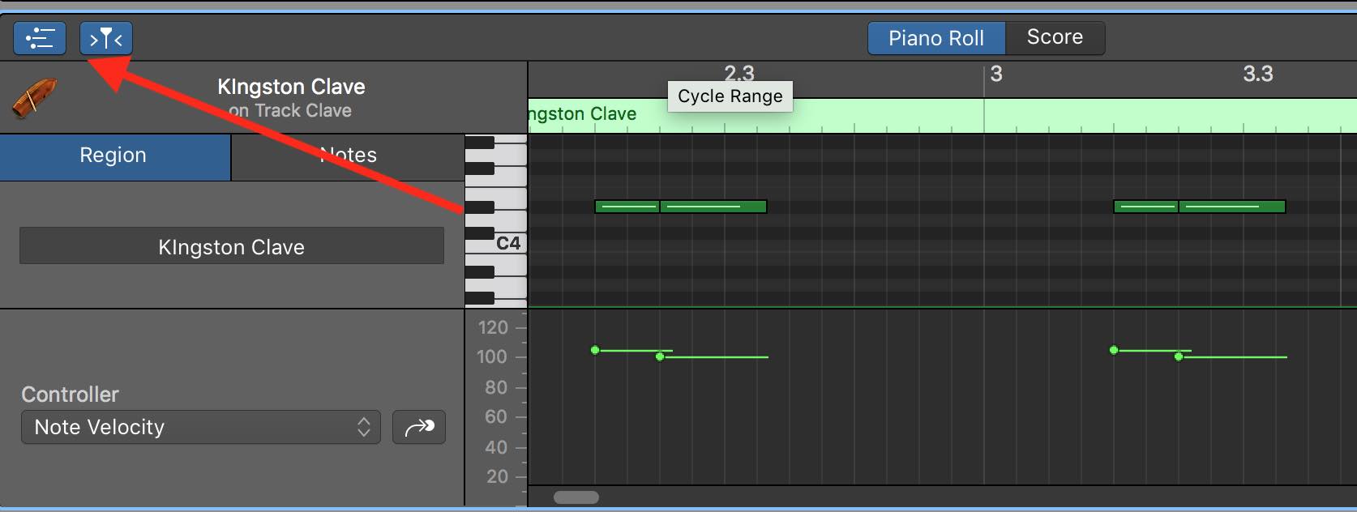This screenshot has height=512, width=1357.
Task: Click the clave instrument icon
Action: (35, 98)
